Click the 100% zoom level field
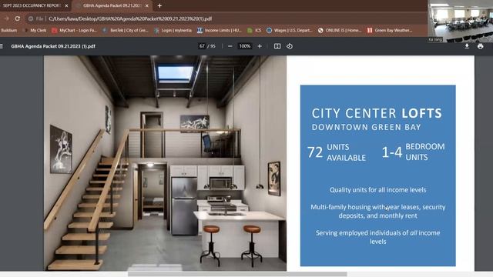This screenshot has width=493, height=277. 245,46
